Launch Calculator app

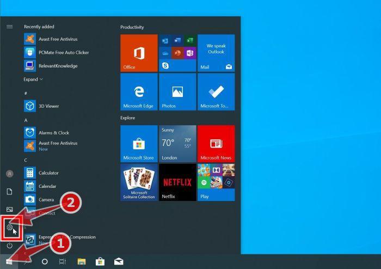click(41, 173)
